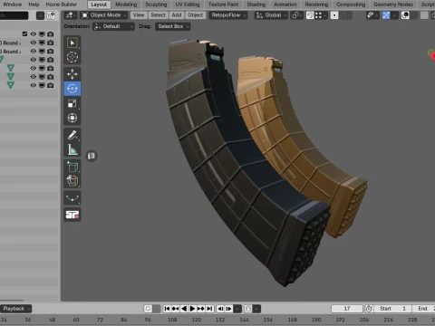Toggle viewport overlays display
The image size is (435, 326).
click(x=405, y=15)
